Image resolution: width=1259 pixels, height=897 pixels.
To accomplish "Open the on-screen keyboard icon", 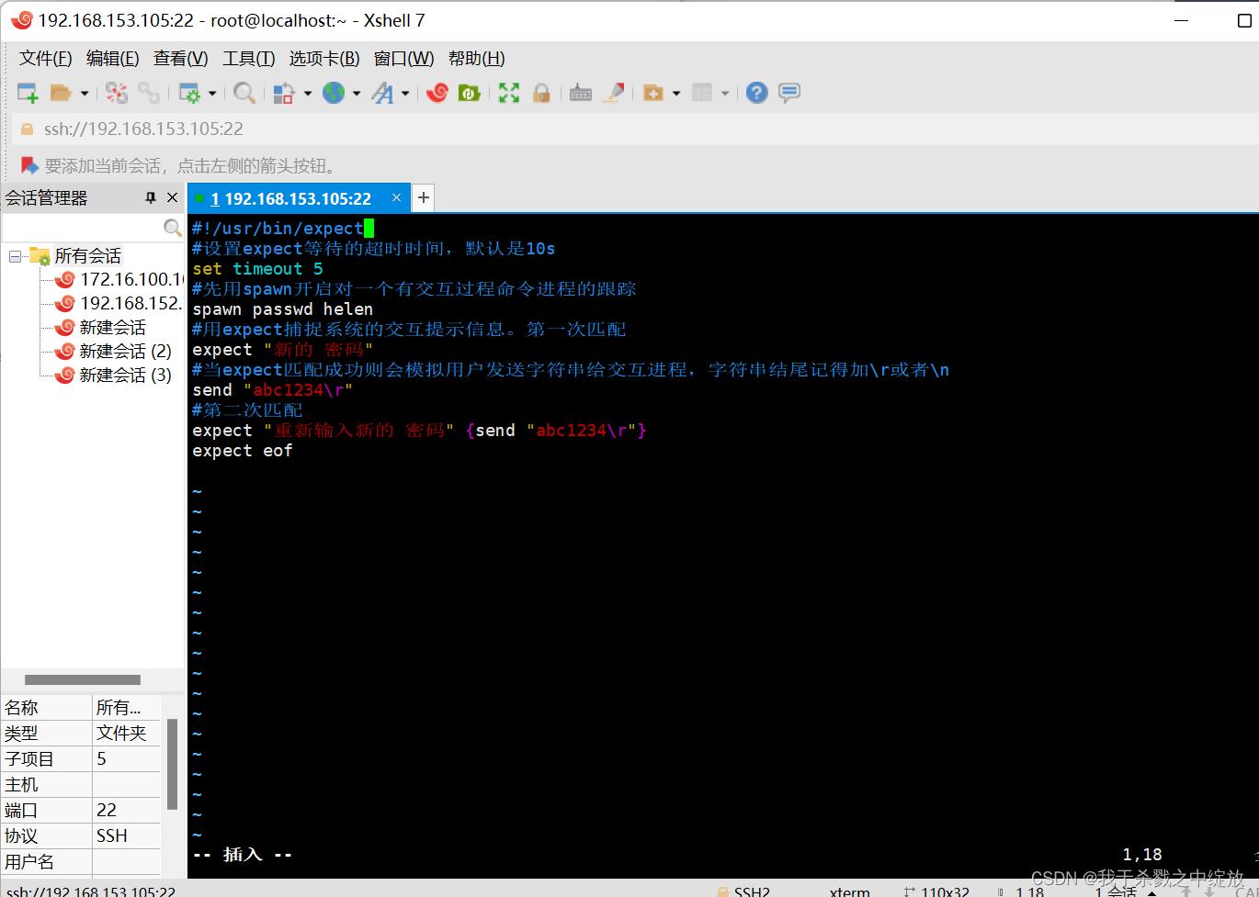I will click(580, 92).
